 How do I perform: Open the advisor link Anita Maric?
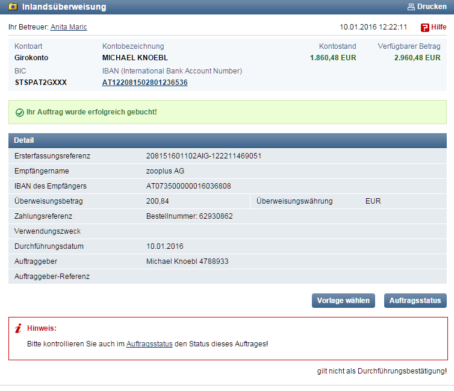click(69, 27)
